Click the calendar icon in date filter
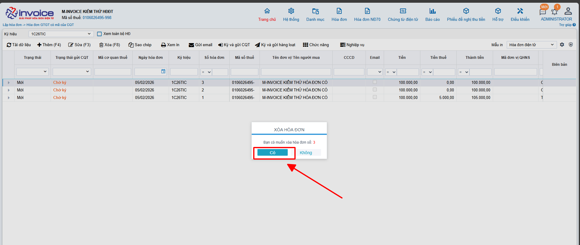 pyautogui.click(x=163, y=72)
